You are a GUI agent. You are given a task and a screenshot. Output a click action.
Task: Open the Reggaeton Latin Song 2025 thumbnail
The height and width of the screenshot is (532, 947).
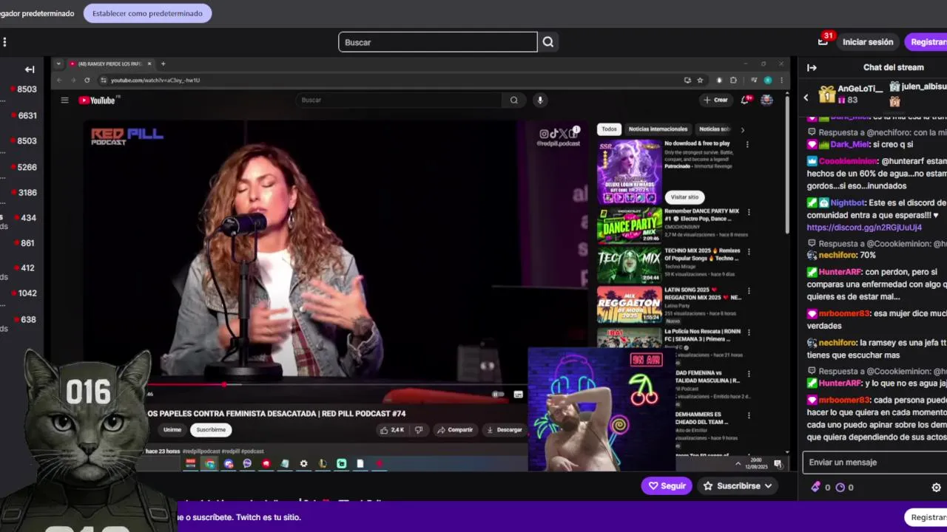630,304
